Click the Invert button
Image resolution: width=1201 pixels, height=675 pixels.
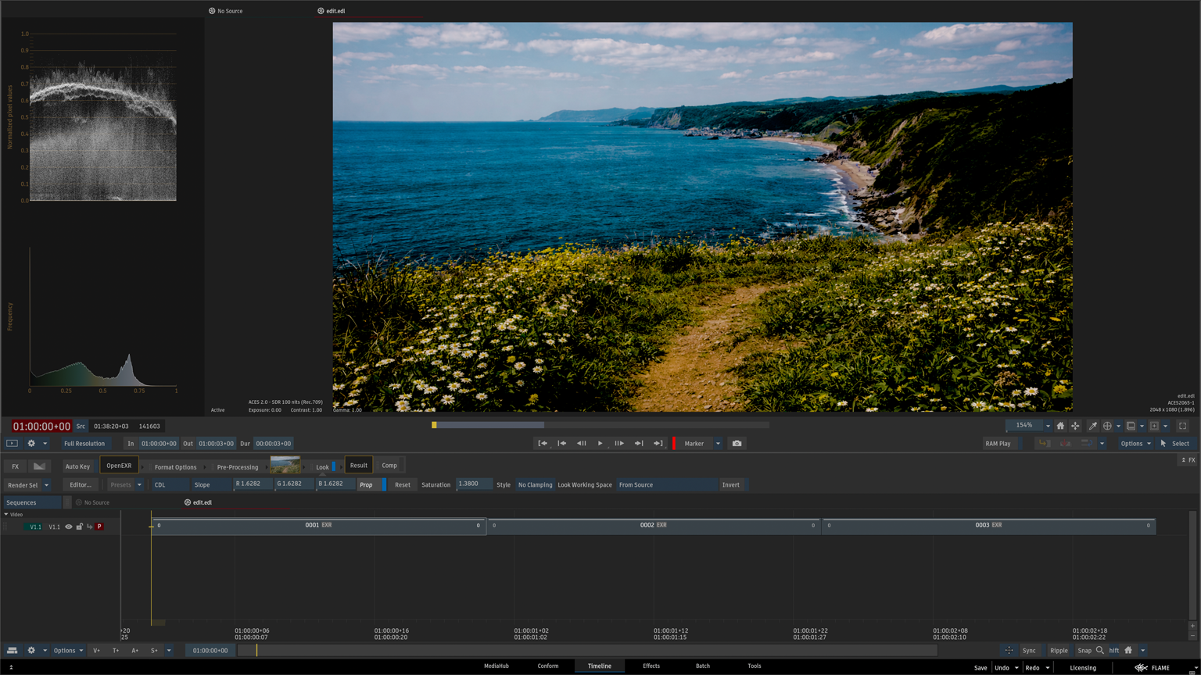pyautogui.click(x=730, y=485)
